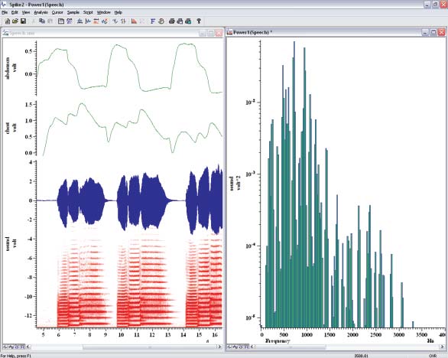Open the Analysis menu
Image resolution: width=448 pixels, height=358 pixels.
[41, 12]
